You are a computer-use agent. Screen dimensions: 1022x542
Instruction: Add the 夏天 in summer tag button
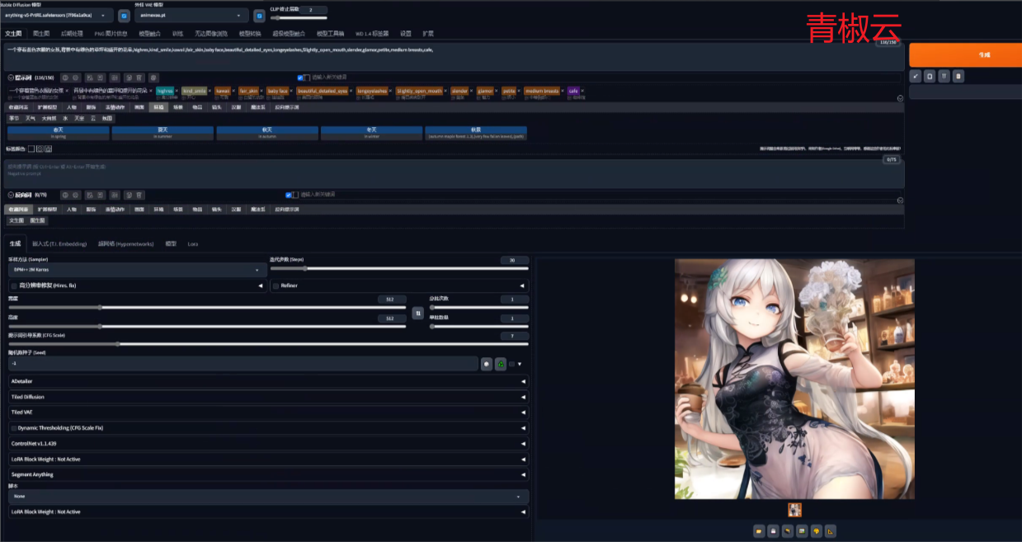click(162, 133)
